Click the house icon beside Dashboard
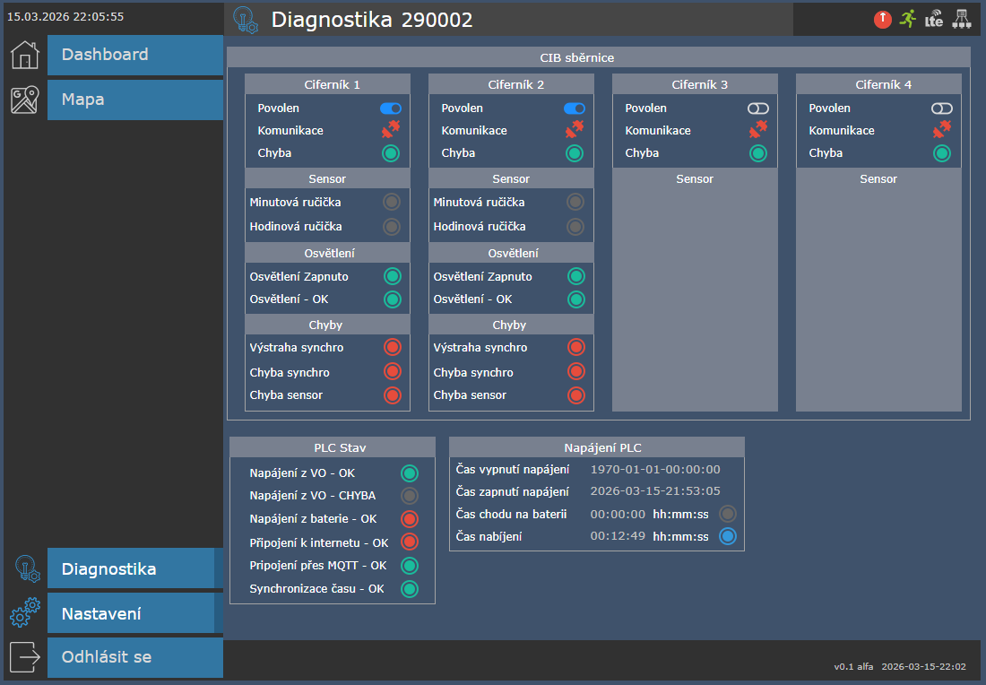986x685 pixels. point(25,55)
